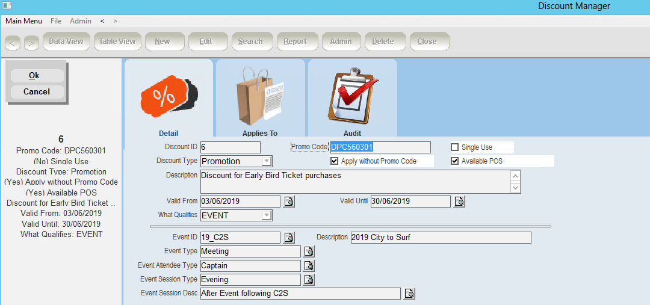
Task: Expand the What Qualifies dropdown
Action: (267, 215)
